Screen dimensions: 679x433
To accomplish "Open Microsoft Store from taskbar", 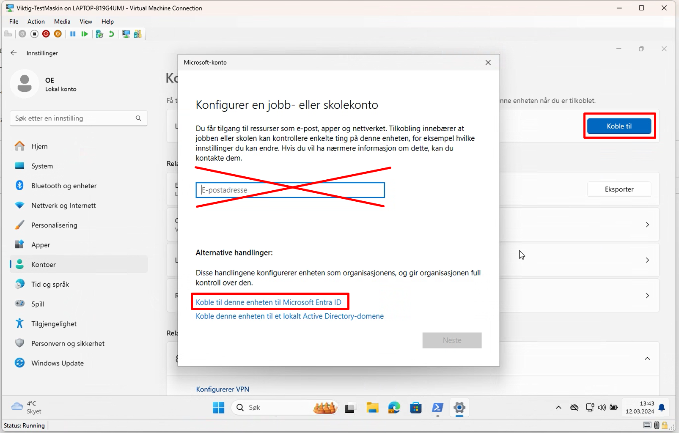I will coord(416,408).
